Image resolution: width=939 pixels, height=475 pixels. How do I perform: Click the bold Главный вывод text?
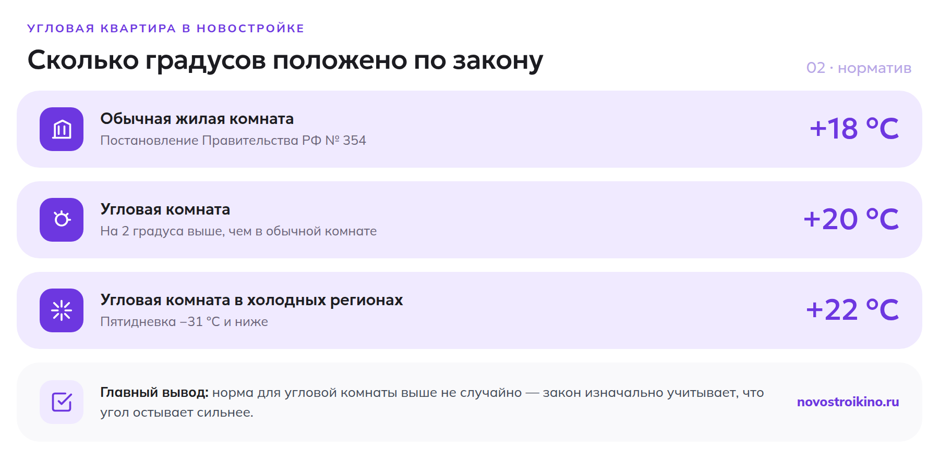click(154, 393)
